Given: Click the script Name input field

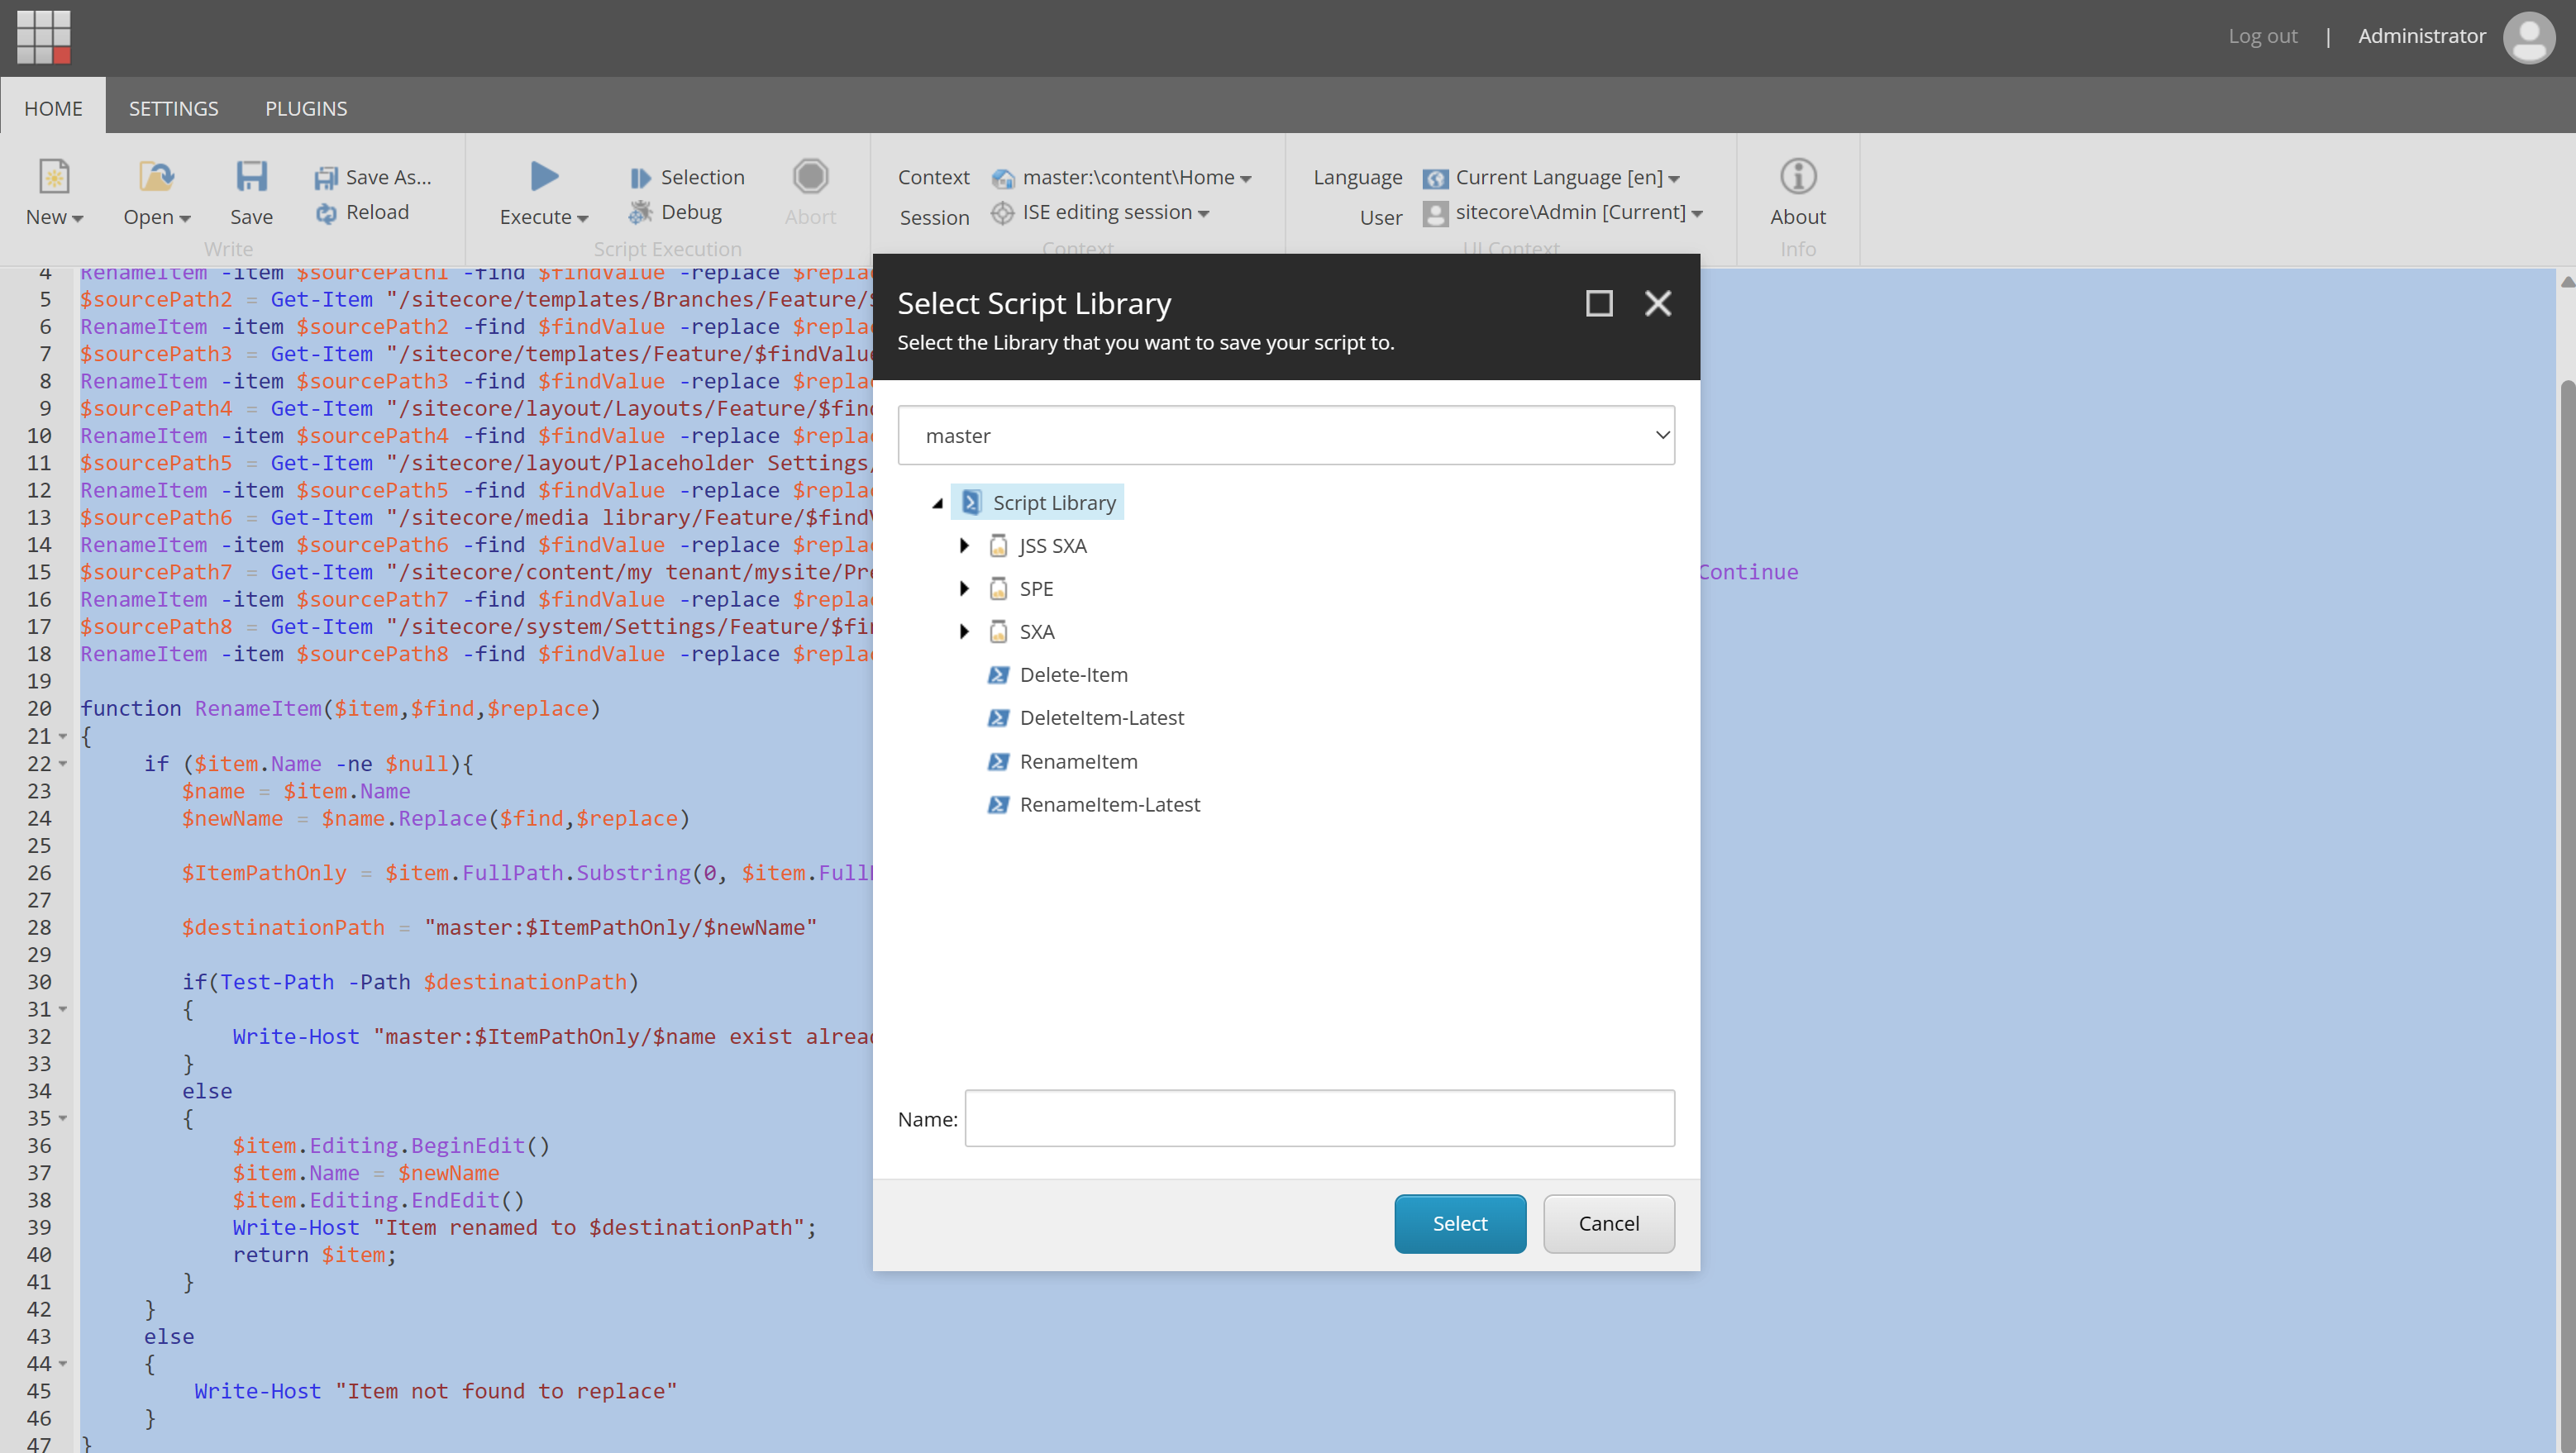Looking at the screenshot, I should 1318,1118.
